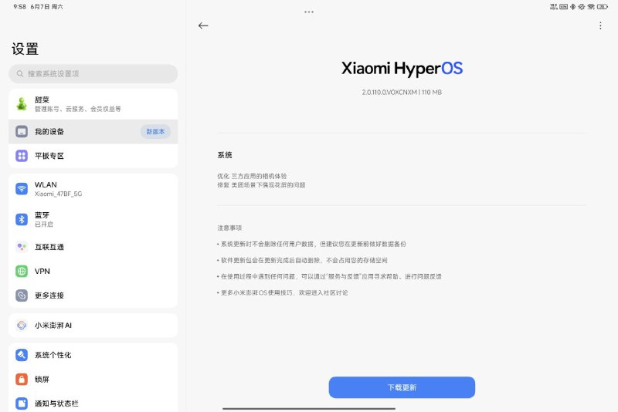Viewport: 618px width, 412px height.
Task: Open the 锁屏 lock icon
Action: pos(22,380)
